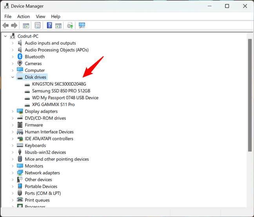Expand the Keyboards chevron
This screenshot has width=254, height=217.
(13, 145)
